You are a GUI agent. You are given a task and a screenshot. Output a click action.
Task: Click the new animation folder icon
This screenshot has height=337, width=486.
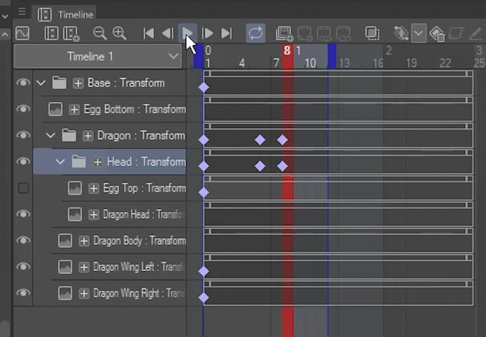[284, 33]
